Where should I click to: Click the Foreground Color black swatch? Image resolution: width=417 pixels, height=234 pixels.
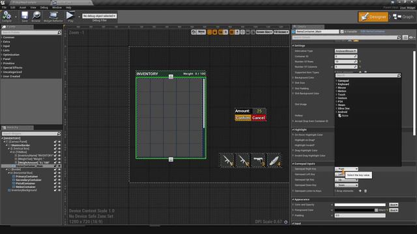[354, 210]
